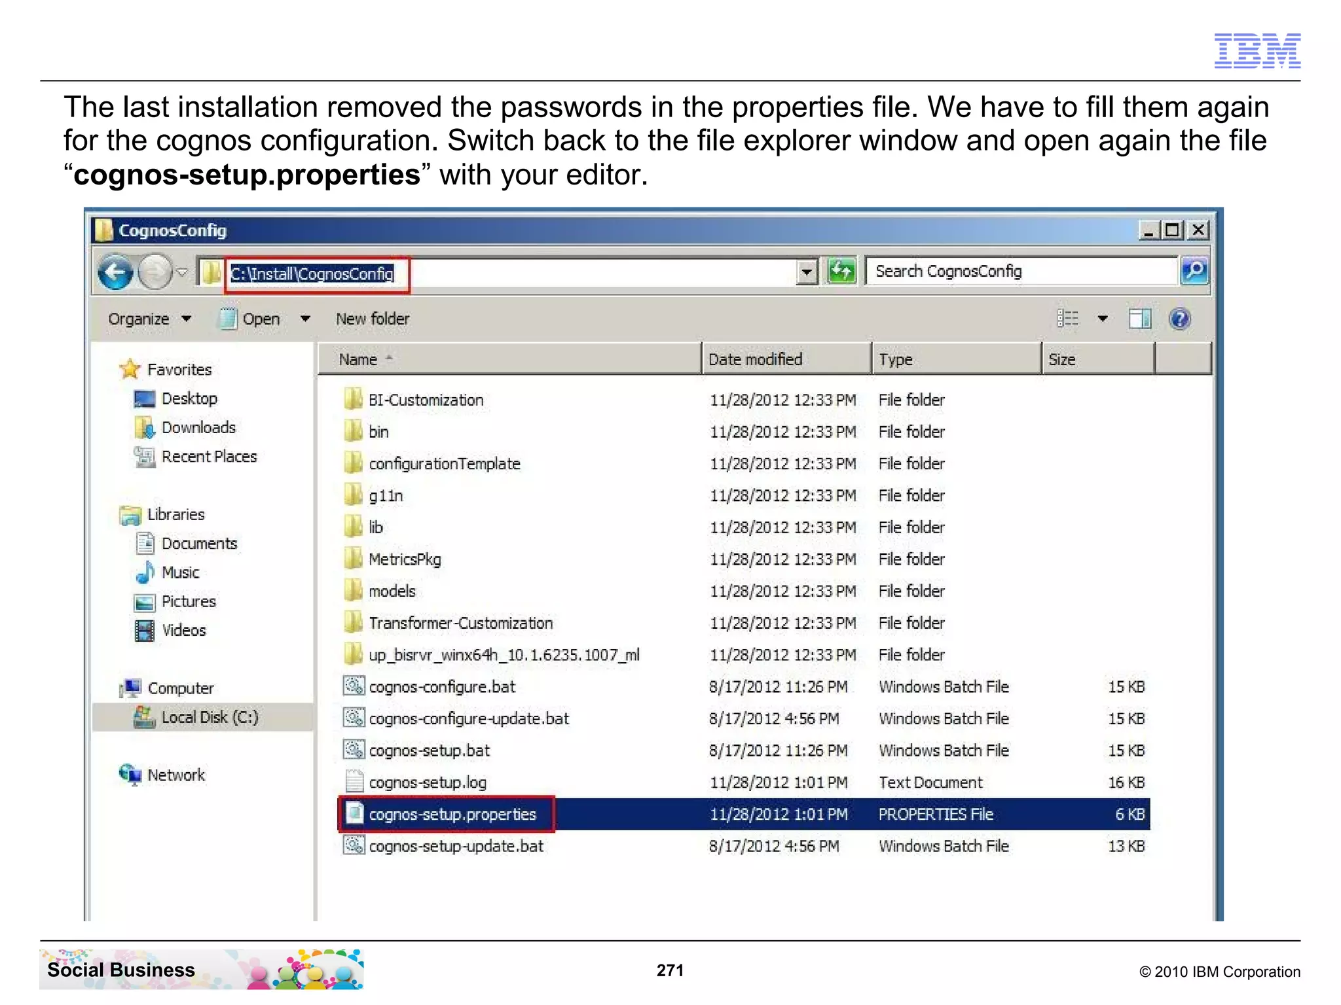The width and height of the screenshot is (1341, 1005).
Task: Click the search magnifier icon
Action: click(1194, 271)
